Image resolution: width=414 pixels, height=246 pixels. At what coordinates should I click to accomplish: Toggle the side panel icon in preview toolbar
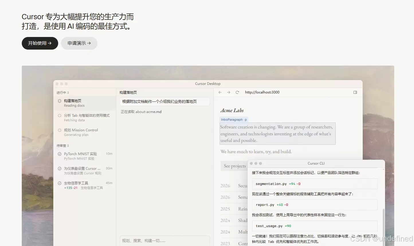355,92
